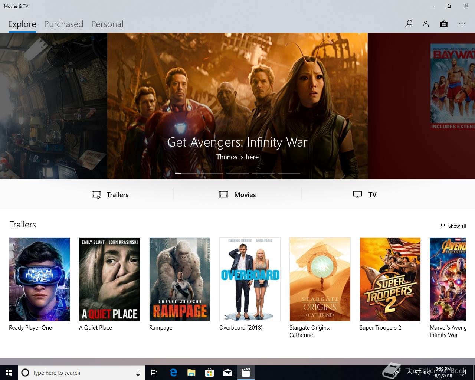Screen dimensions: 475x380
Task: Open the A Quiet Place poster
Action: (109, 279)
